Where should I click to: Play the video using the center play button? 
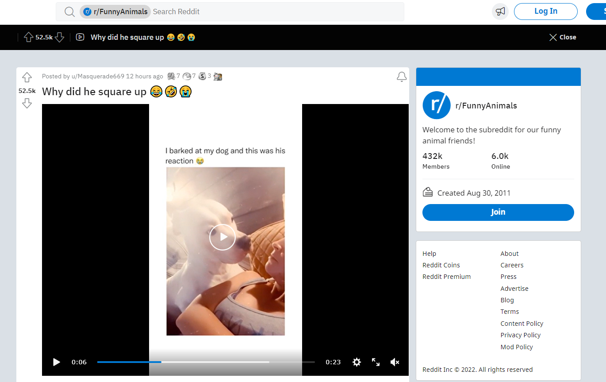(x=222, y=237)
